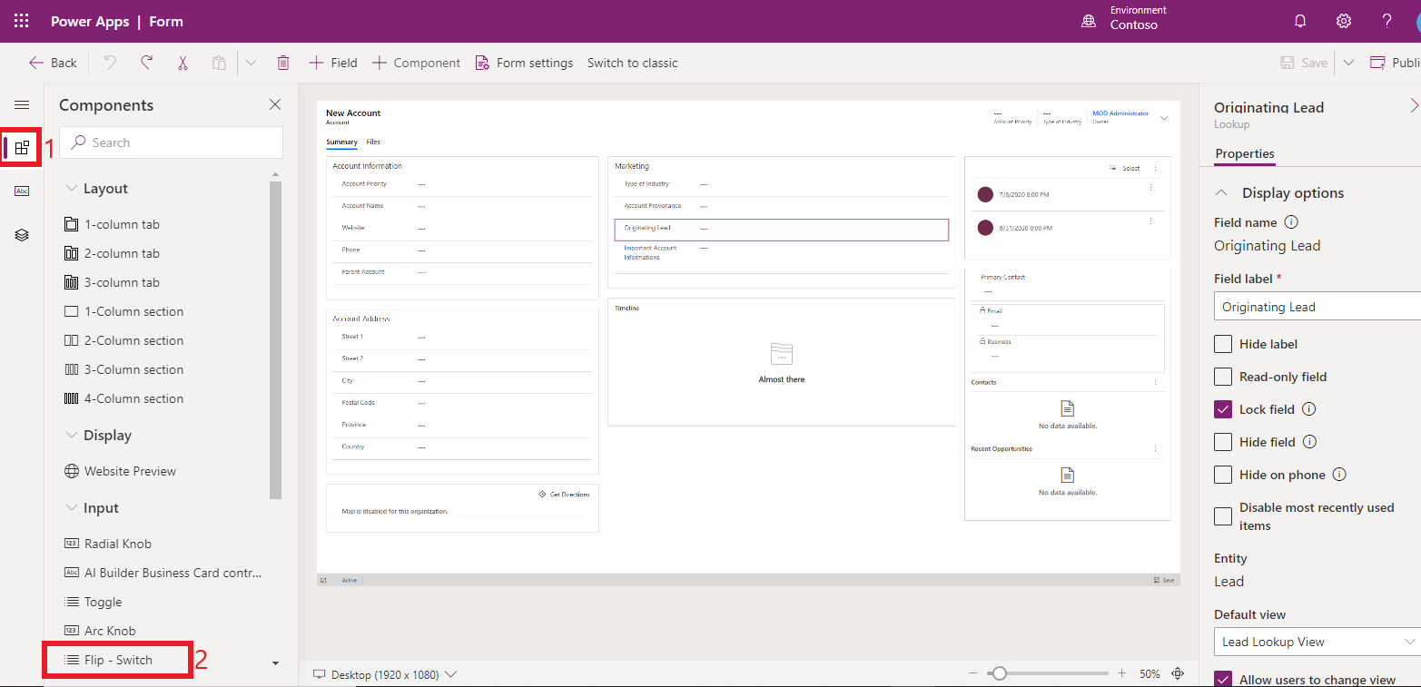Zoom out with the minus icon

tap(972, 673)
